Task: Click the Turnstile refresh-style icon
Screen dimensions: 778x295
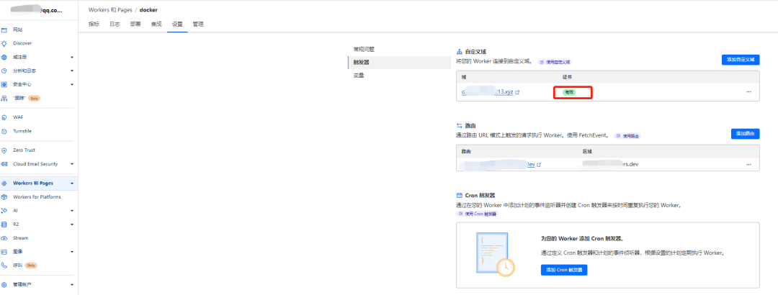Action: click(4, 132)
